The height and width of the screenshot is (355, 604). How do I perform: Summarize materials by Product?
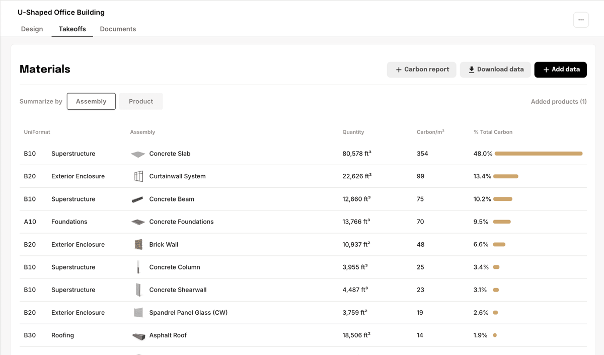(141, 101)
